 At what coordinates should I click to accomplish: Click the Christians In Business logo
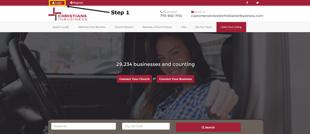click(x=67, y=14)
